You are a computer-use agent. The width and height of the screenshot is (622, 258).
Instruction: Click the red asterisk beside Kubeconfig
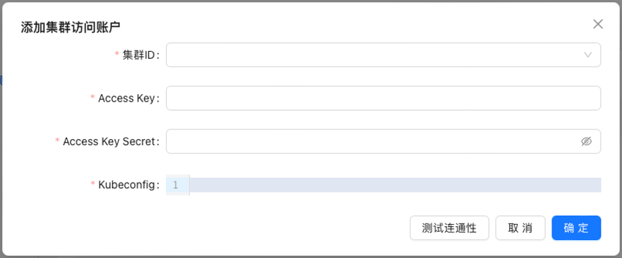[93, 184]
